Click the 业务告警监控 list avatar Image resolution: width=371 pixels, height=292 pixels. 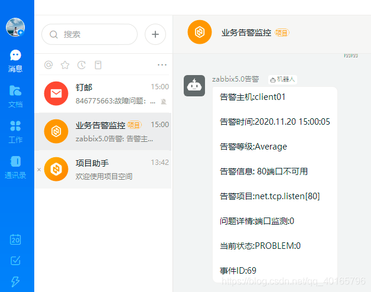[56, 131]
